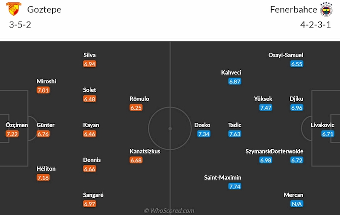This screenshot has width=340, height=215.
Task: Click Rômulo's 6.25 rating badge
Action: [136, 107]
